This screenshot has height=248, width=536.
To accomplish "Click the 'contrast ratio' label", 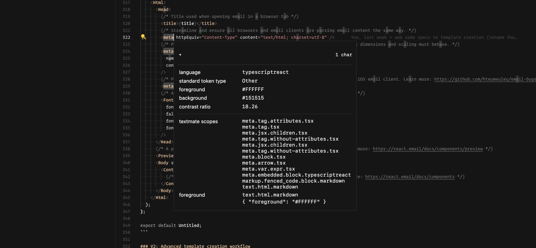I will coord(194,107).
